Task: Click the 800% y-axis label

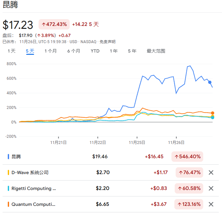Action: (11, 64)
